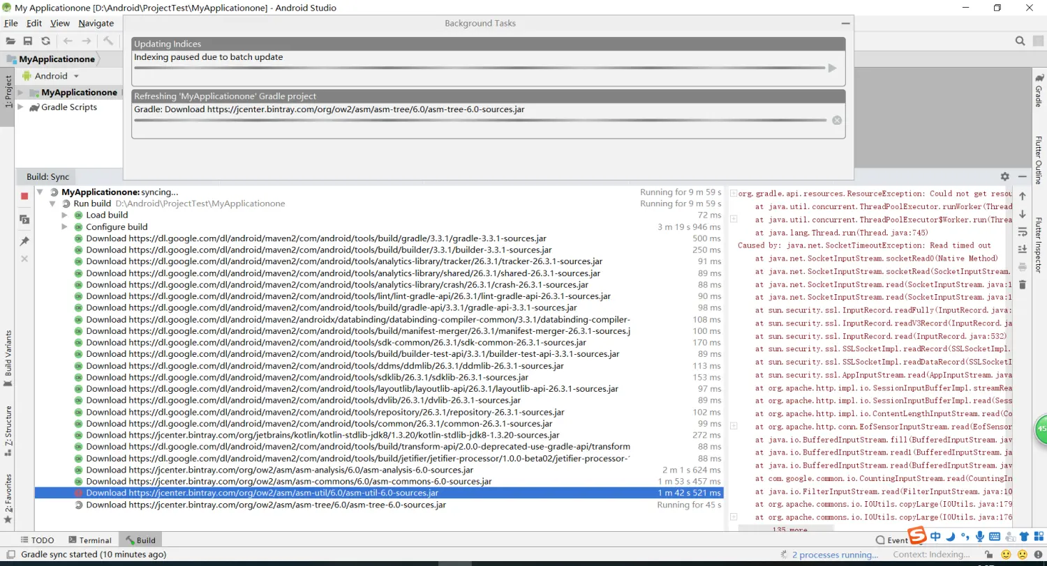The image size is (1047, 566).
Task: Collapse the Run build node
Action: [52, 204]
